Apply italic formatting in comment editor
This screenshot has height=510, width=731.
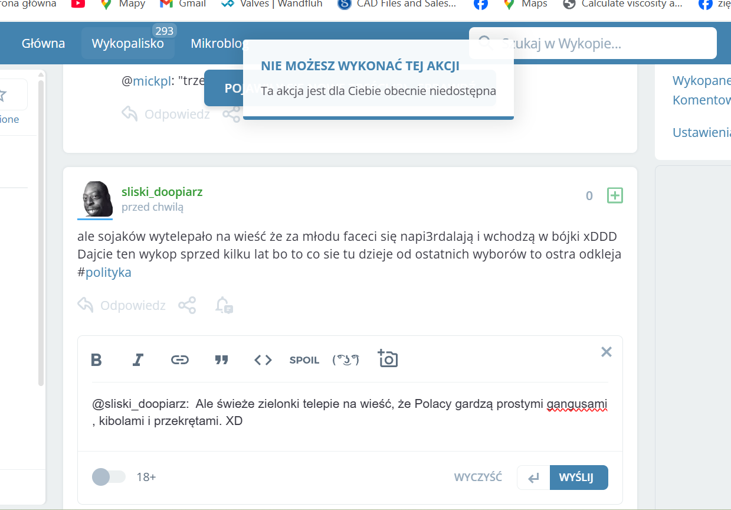[x=138, y=359]
